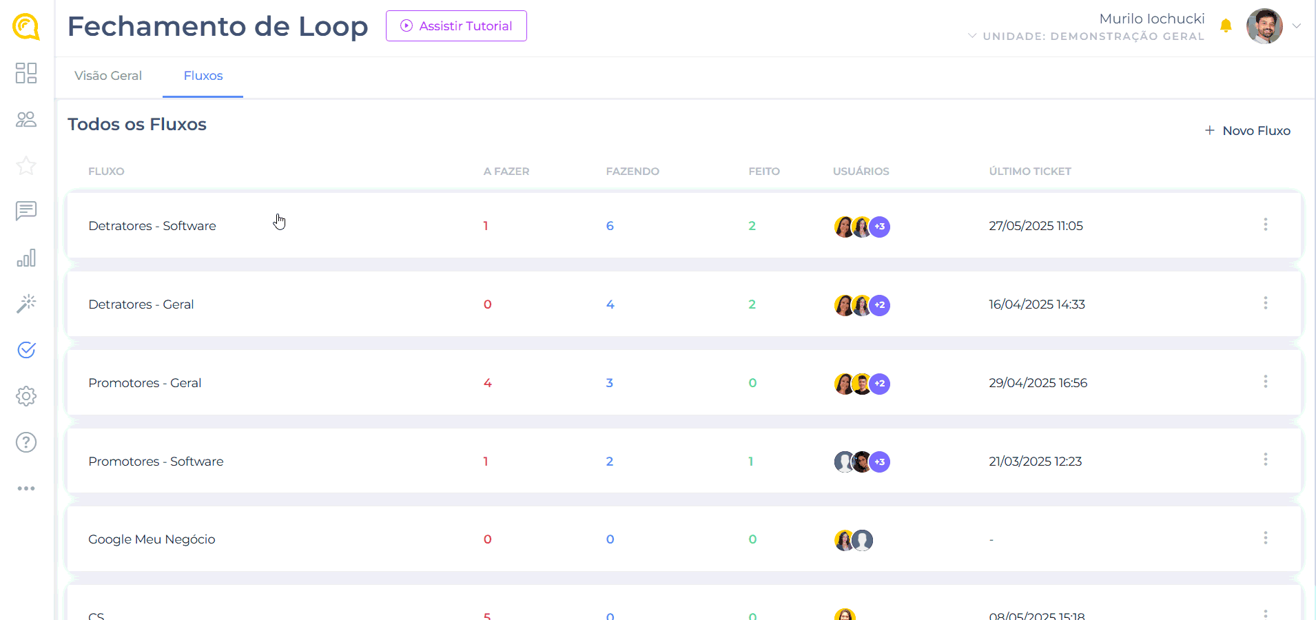Click Novo Fluxo to create flow
Image resolution: width=1316 pixels, height=620 pixels.
1247,131
